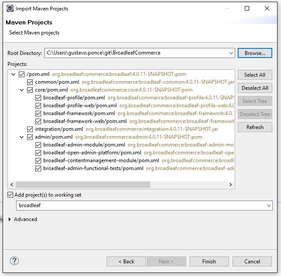Click left arrow of horizontal scrollbar
Screen dimensions: 281x276
coord(12,185)
